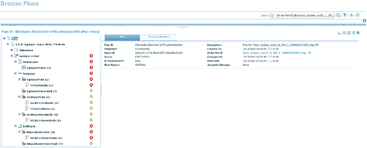
Task: Select the Service Order tree item
Action: click(x=29, y=56)
